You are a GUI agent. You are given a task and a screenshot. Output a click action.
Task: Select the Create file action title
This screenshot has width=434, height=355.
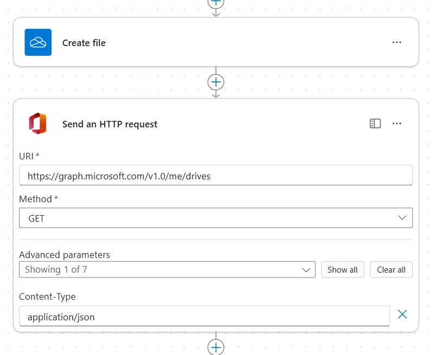pyautogui.click(x=84, y=43)
